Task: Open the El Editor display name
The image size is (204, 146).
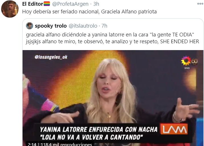Action: pos(33,4)
